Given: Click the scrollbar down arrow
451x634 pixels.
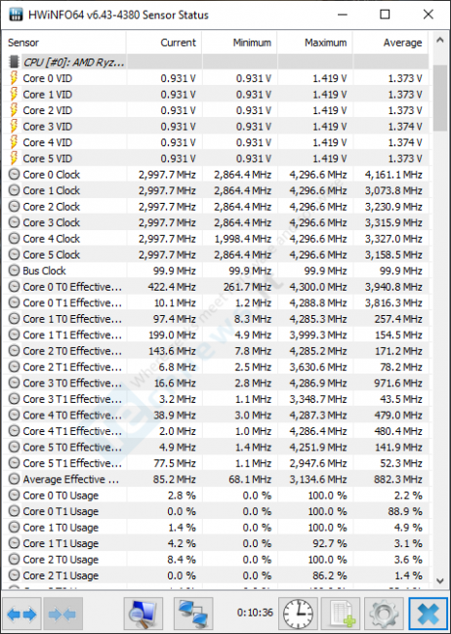Looking at the screenshot, I should click(x=440, y=580).
